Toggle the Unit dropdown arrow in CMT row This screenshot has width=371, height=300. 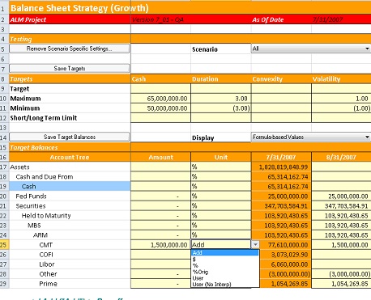[x=255, y=245]
